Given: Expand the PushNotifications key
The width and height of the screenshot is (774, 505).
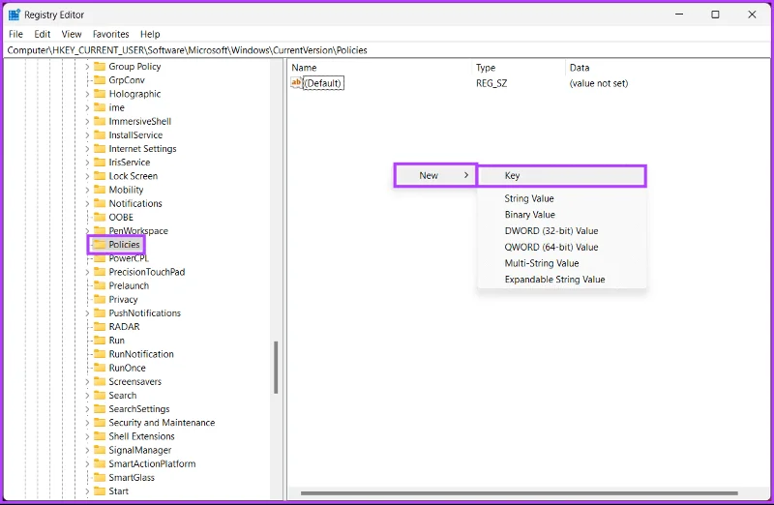Looking at the screenshot, I should pyautogui.click(x=87, y=313).
